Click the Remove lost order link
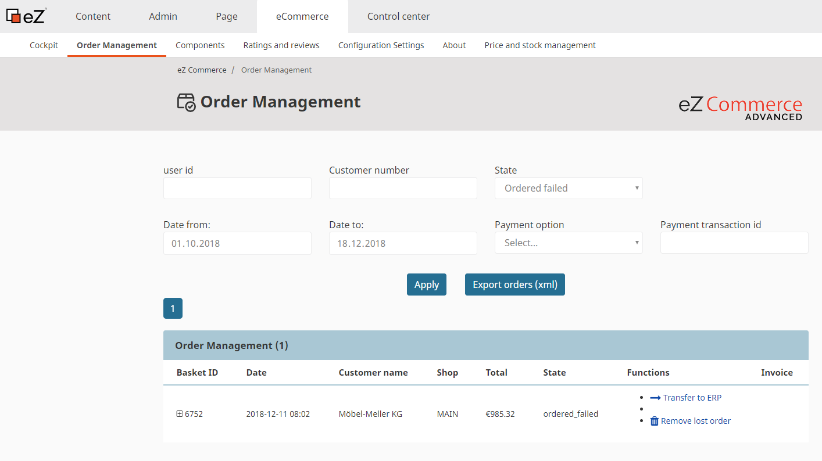The height and width of the screenshot is (461, 822). tap(696, 421)
